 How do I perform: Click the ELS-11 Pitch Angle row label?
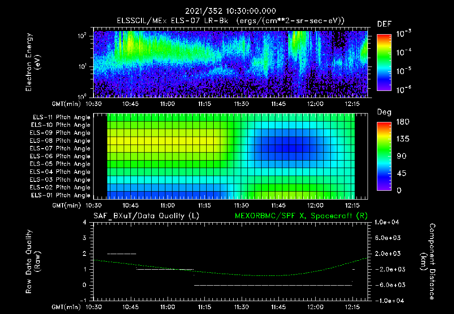coord(61,118)
